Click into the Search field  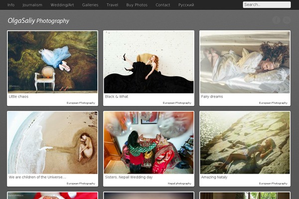point(267,5)
